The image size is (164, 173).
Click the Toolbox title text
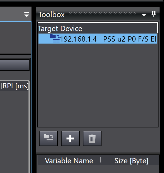(51, 15)
